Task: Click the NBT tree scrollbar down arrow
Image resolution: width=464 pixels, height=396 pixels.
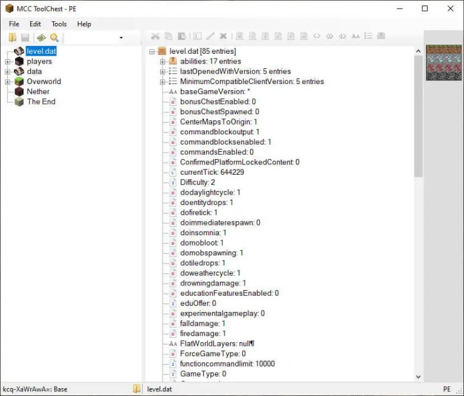Action: click(x=418, y=377)
